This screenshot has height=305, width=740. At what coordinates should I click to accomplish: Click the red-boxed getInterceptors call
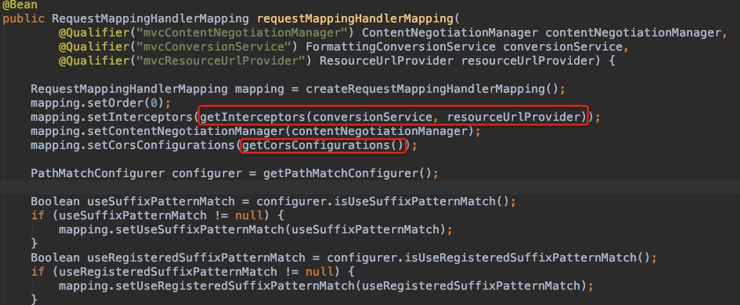tap(393, 117)
